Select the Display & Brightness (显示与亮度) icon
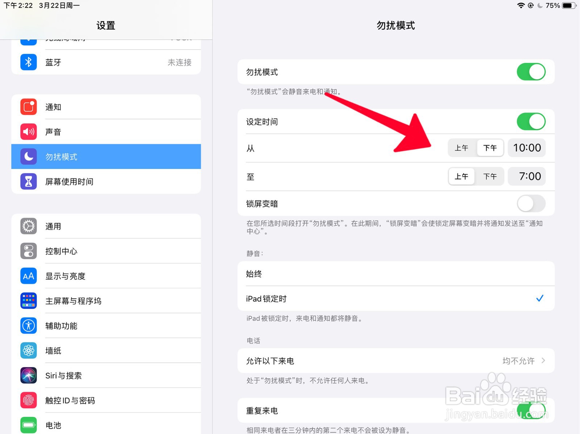The image size is (580, 434). [x=28, y=275]
